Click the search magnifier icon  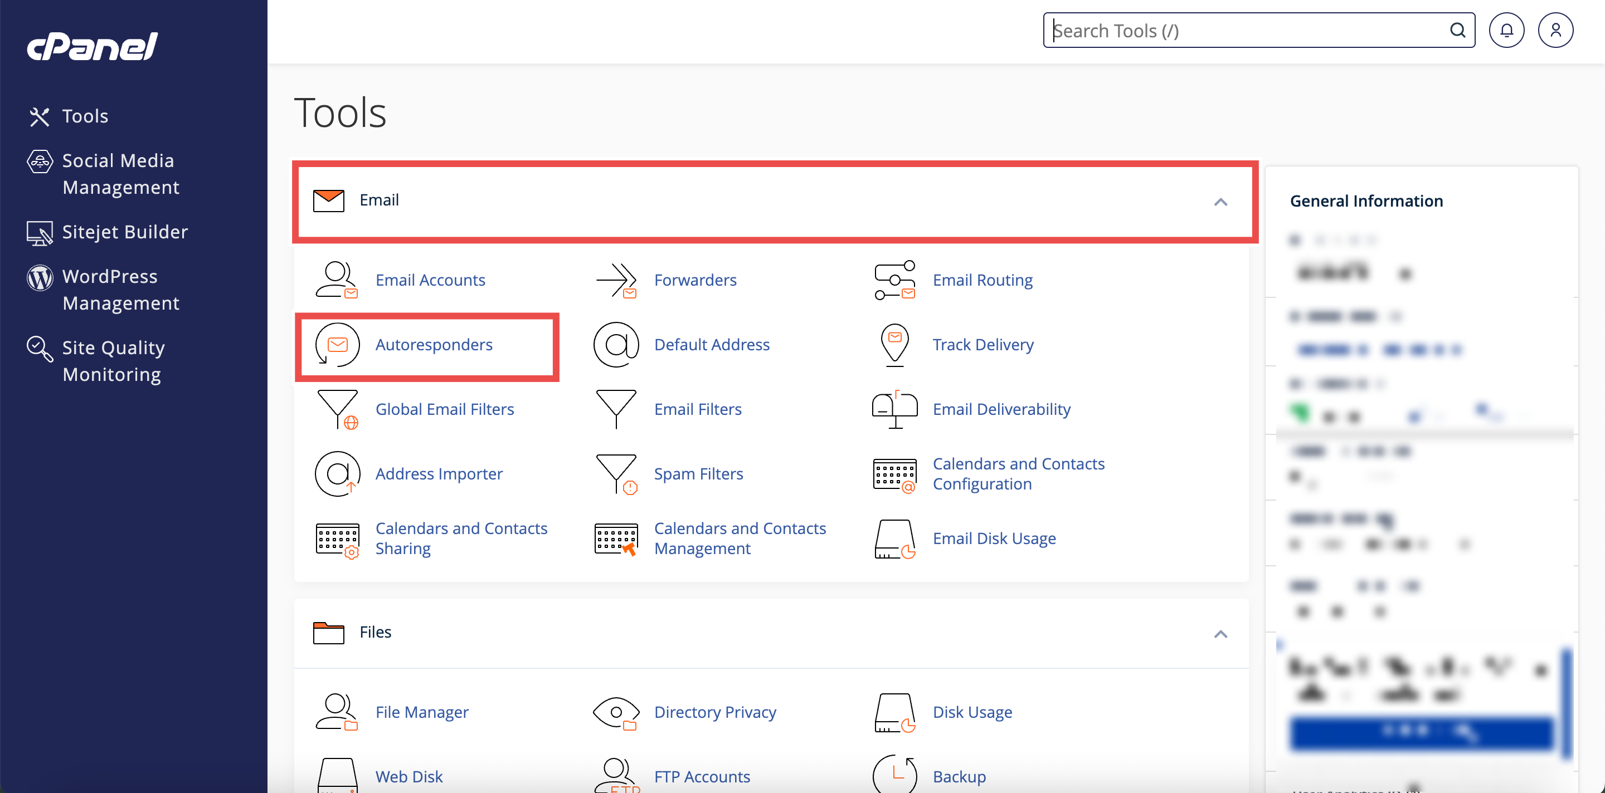click(x=1457, y=30)
